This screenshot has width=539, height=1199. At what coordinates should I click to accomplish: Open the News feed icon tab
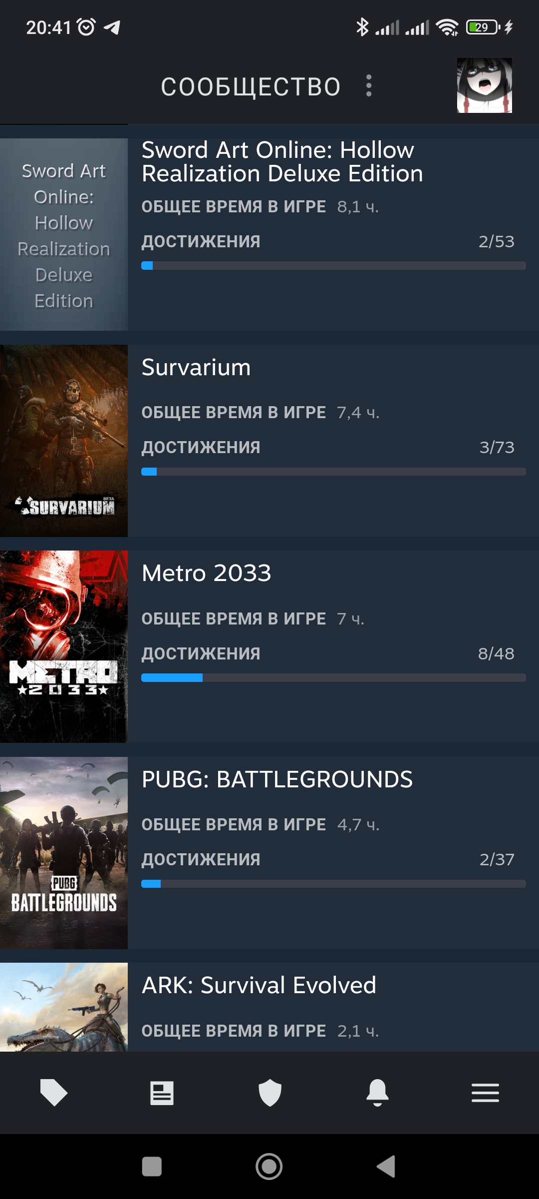point(162,1093)
